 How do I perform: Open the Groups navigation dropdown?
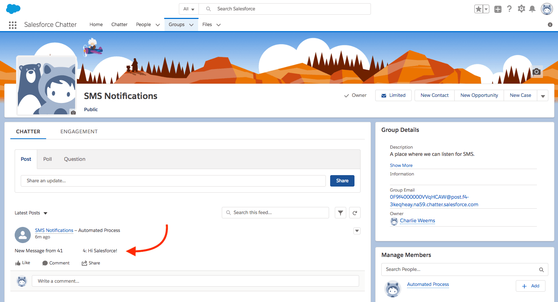click(192, 24)
